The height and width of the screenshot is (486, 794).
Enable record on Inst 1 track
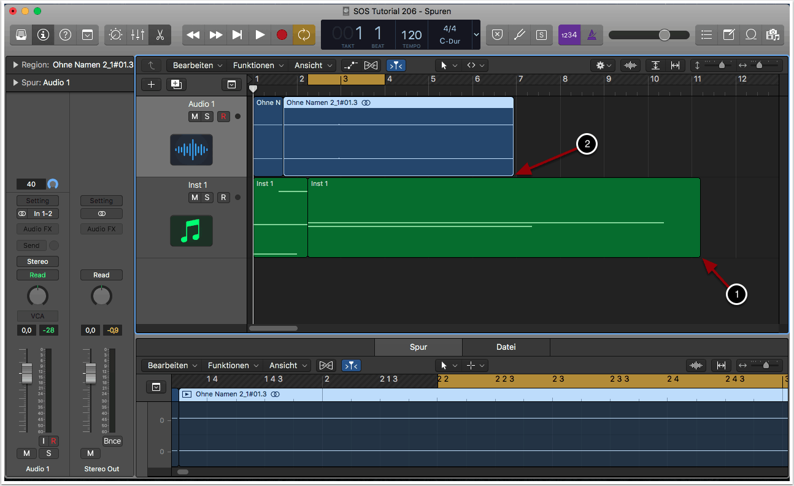(223, 198)
